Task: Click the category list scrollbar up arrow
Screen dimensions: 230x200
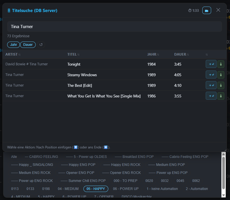Action: pos(223,154)
